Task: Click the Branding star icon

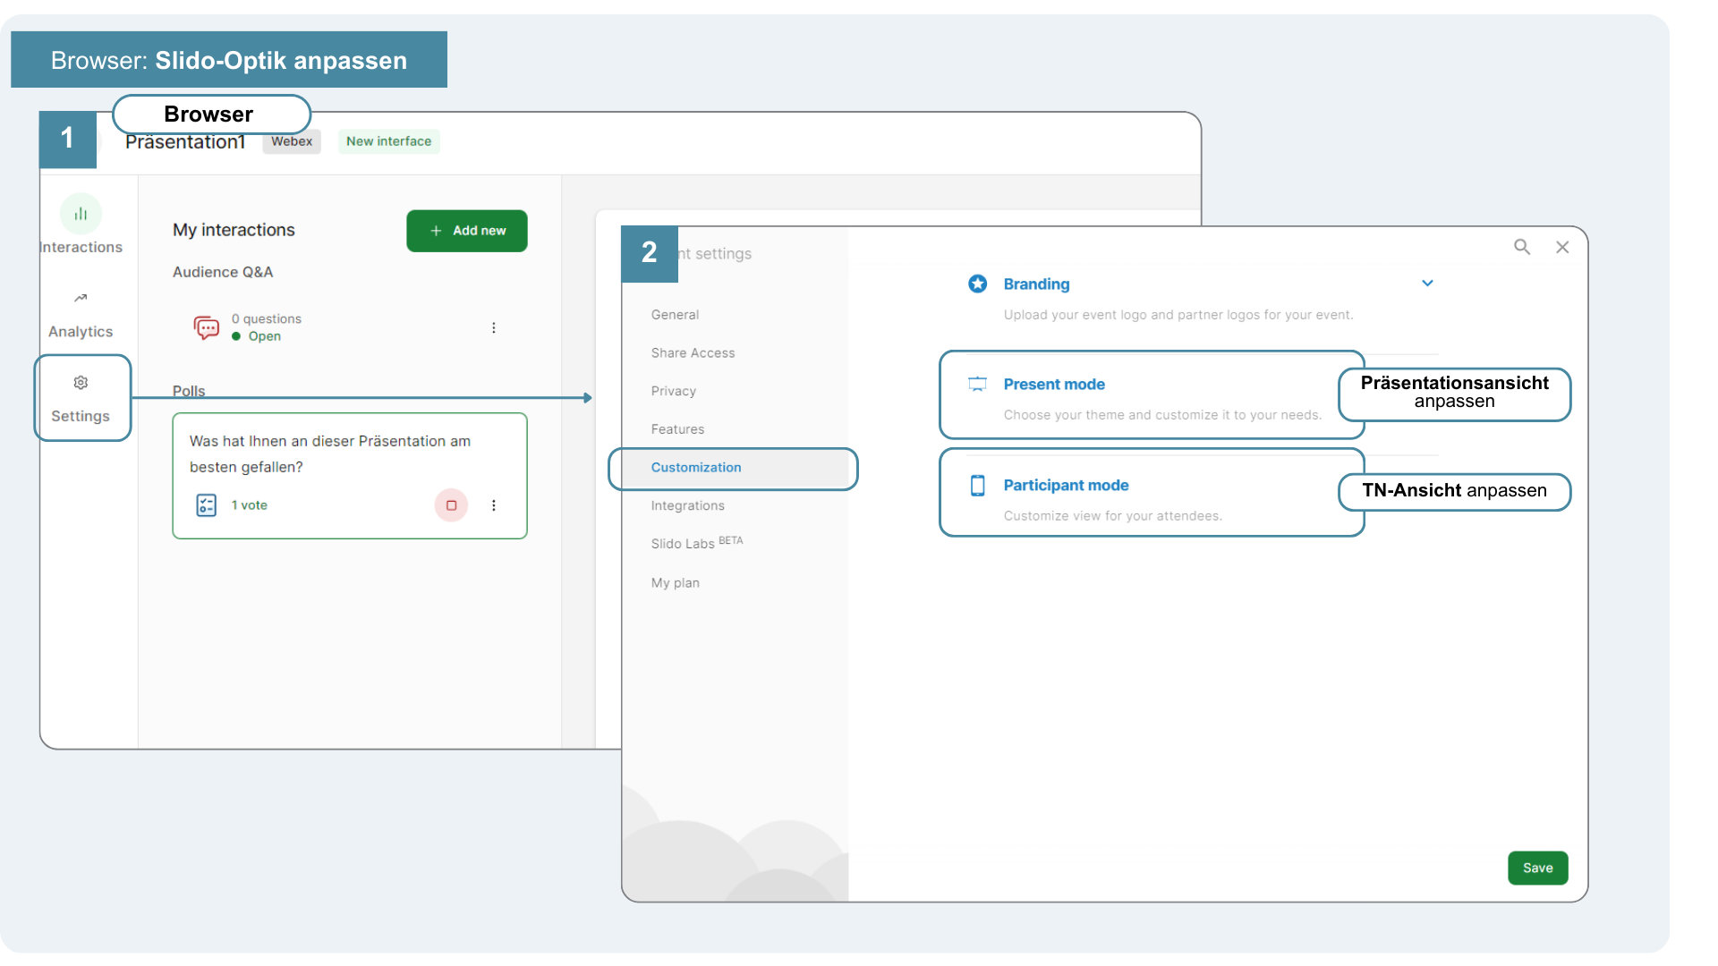Action: 978,284
